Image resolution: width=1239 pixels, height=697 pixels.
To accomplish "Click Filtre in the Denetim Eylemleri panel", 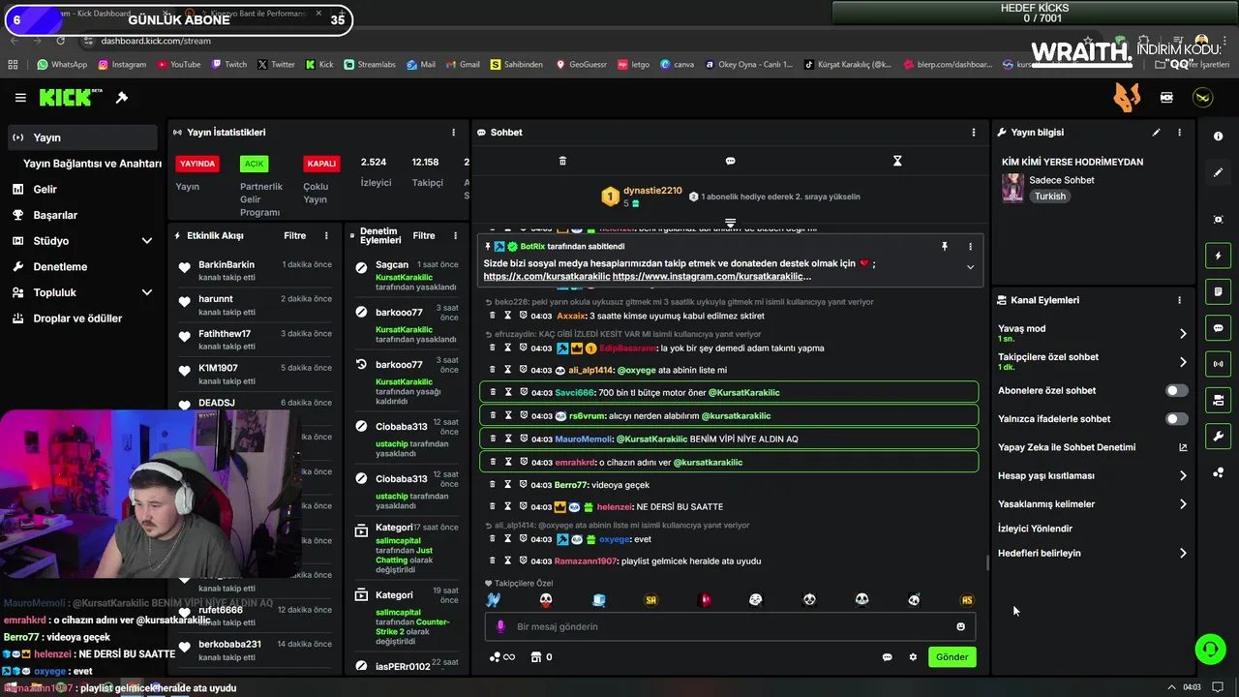I will pos(424,235).
